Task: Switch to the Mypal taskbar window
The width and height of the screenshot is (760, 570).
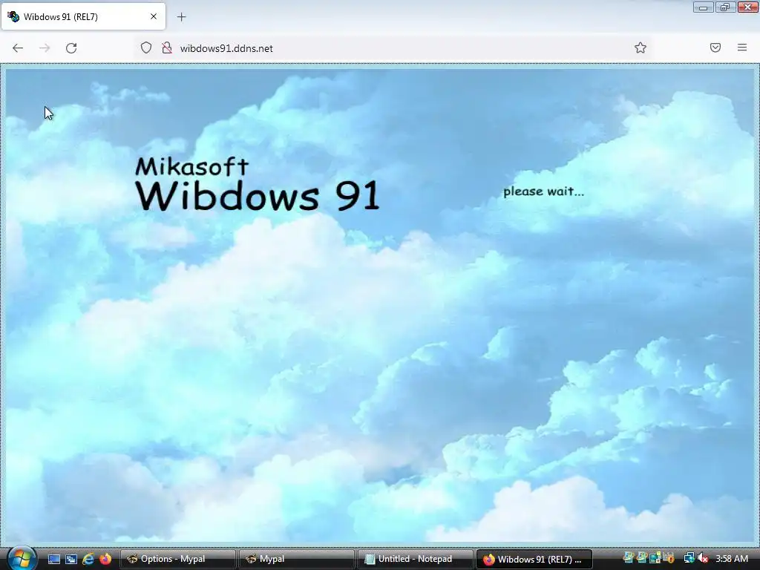Action: (x=297, y=560)
